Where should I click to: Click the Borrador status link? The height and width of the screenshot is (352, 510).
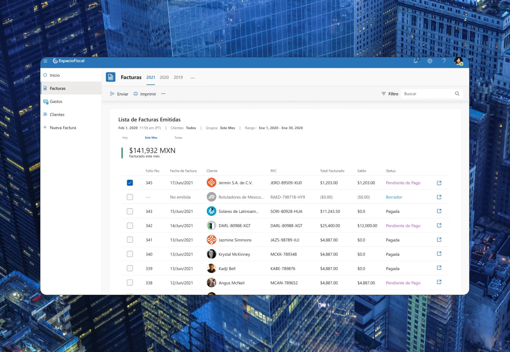click(394, 197)
